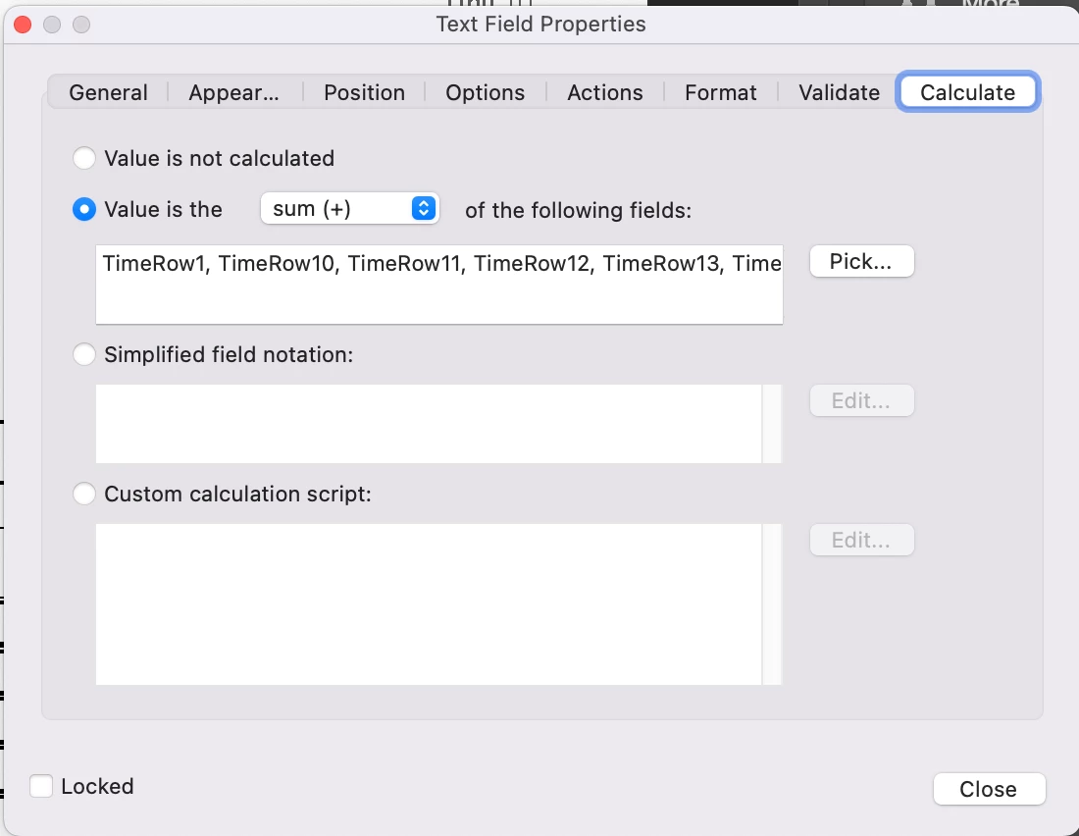Enable Simplified field notation option
The image size is (1079, 836).
[84, 354]
